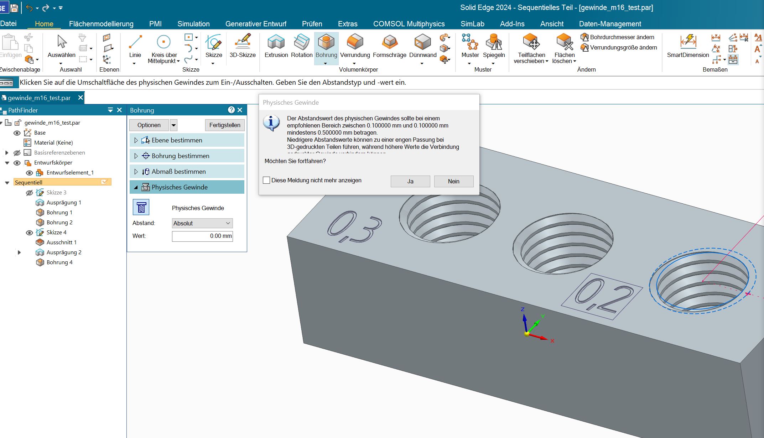Switch to the Simulation tab
This screenshot has width=764, height=438.
coord(193,24)
